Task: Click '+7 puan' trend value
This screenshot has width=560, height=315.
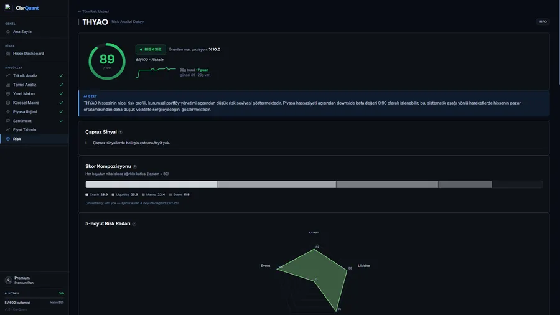Action: pyautogui.click(x=202, y=70)
